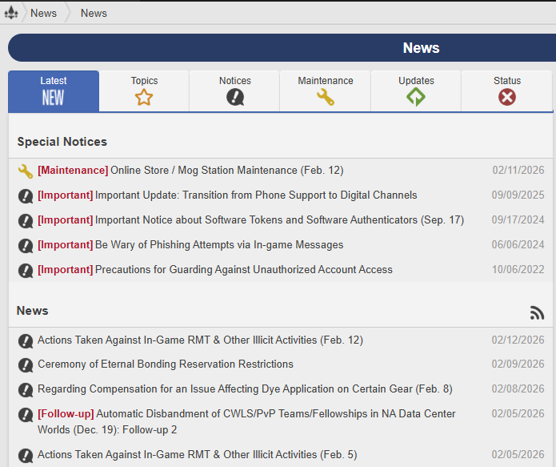Click notice icon beside Automatic Disbandment follow-up
Image resolution: width=556 pixels, height=467 pixels.
click(x=25, y=415)
